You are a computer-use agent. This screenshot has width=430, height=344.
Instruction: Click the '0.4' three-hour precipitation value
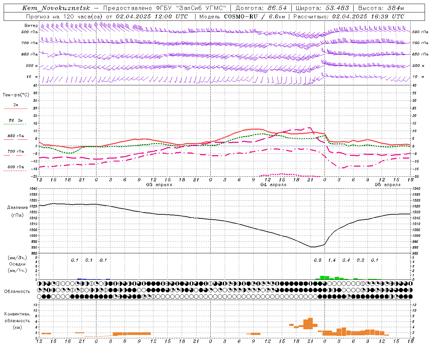[346, 260]
